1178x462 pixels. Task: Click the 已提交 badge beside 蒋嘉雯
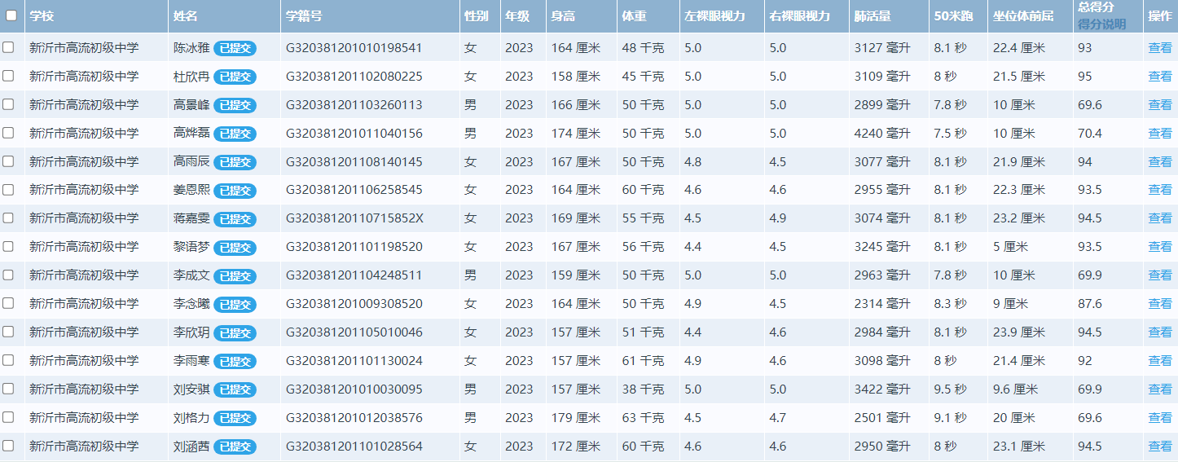coord(235,219)
